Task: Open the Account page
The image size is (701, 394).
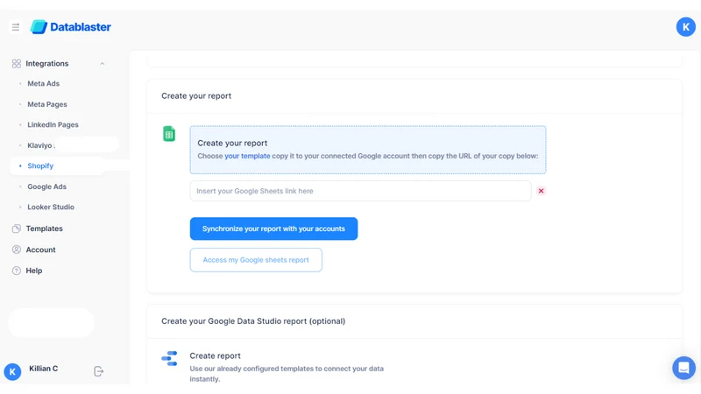Action: [x=40, y=250]
